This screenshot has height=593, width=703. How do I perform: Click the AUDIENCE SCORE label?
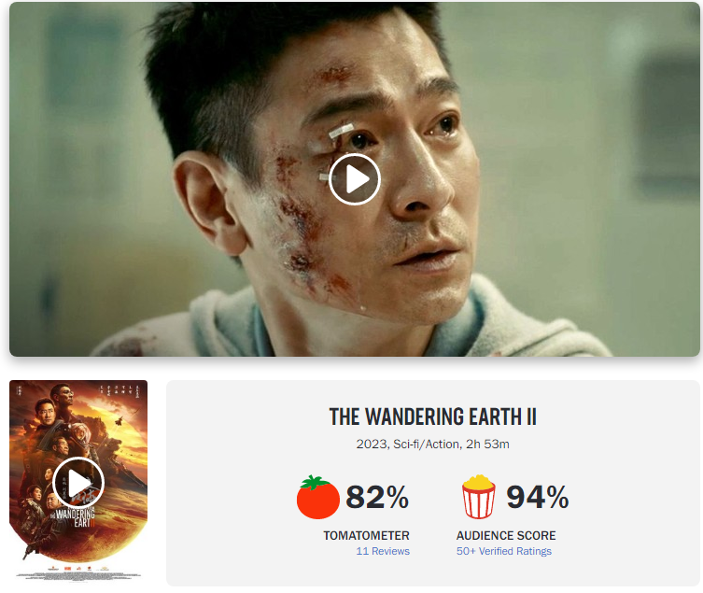click(x=506, y=536)
